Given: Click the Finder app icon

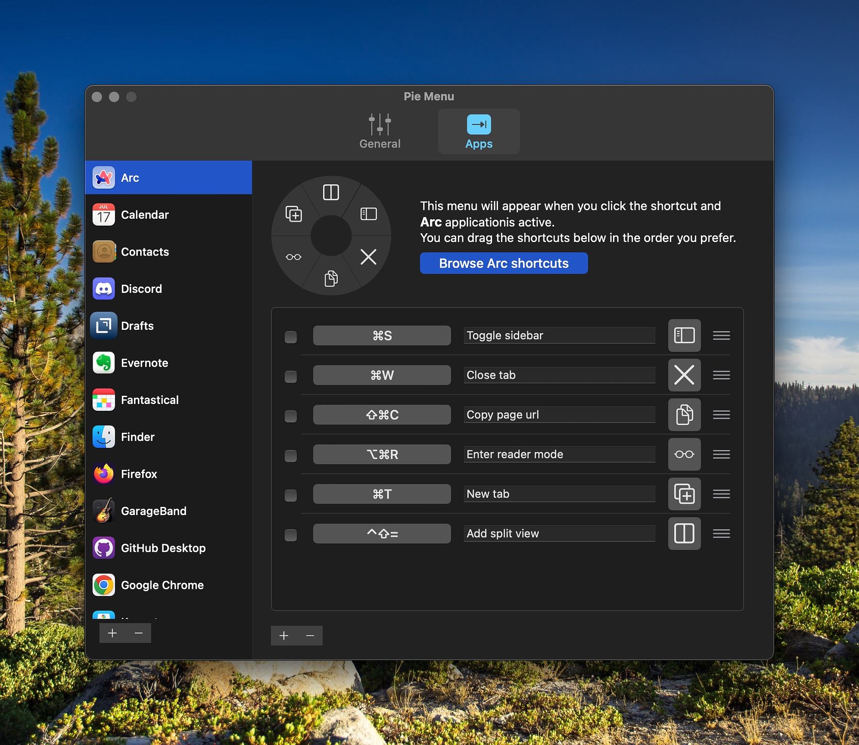Looking at the screenshot, I should pyautogui.click(x=104, y=437).
